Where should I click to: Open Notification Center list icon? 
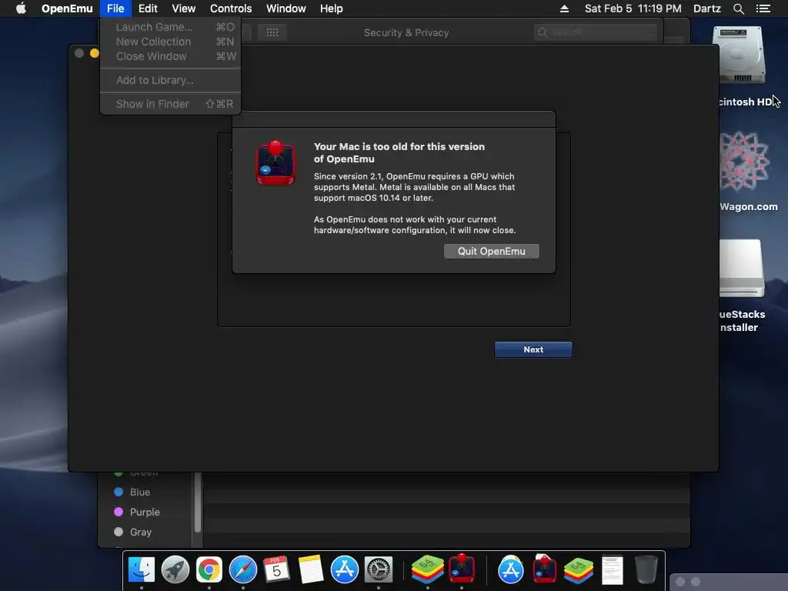point(763,8)
